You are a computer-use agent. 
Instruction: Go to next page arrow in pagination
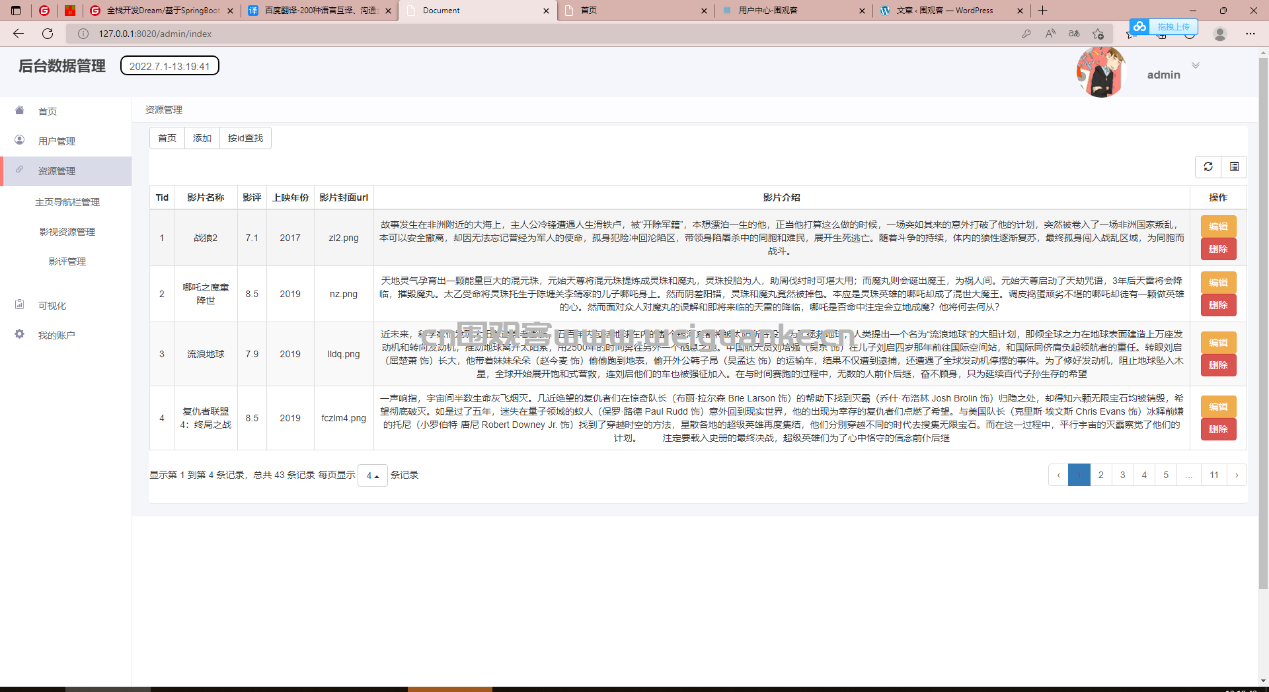coord(1237,475)
